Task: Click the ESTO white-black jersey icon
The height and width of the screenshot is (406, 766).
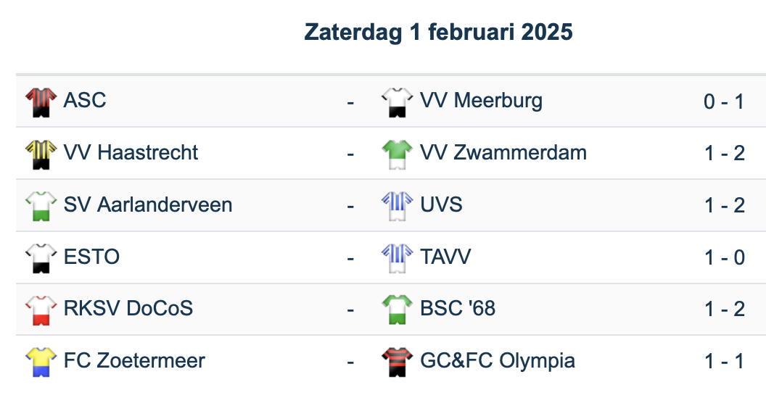Action: coord(41,258)
